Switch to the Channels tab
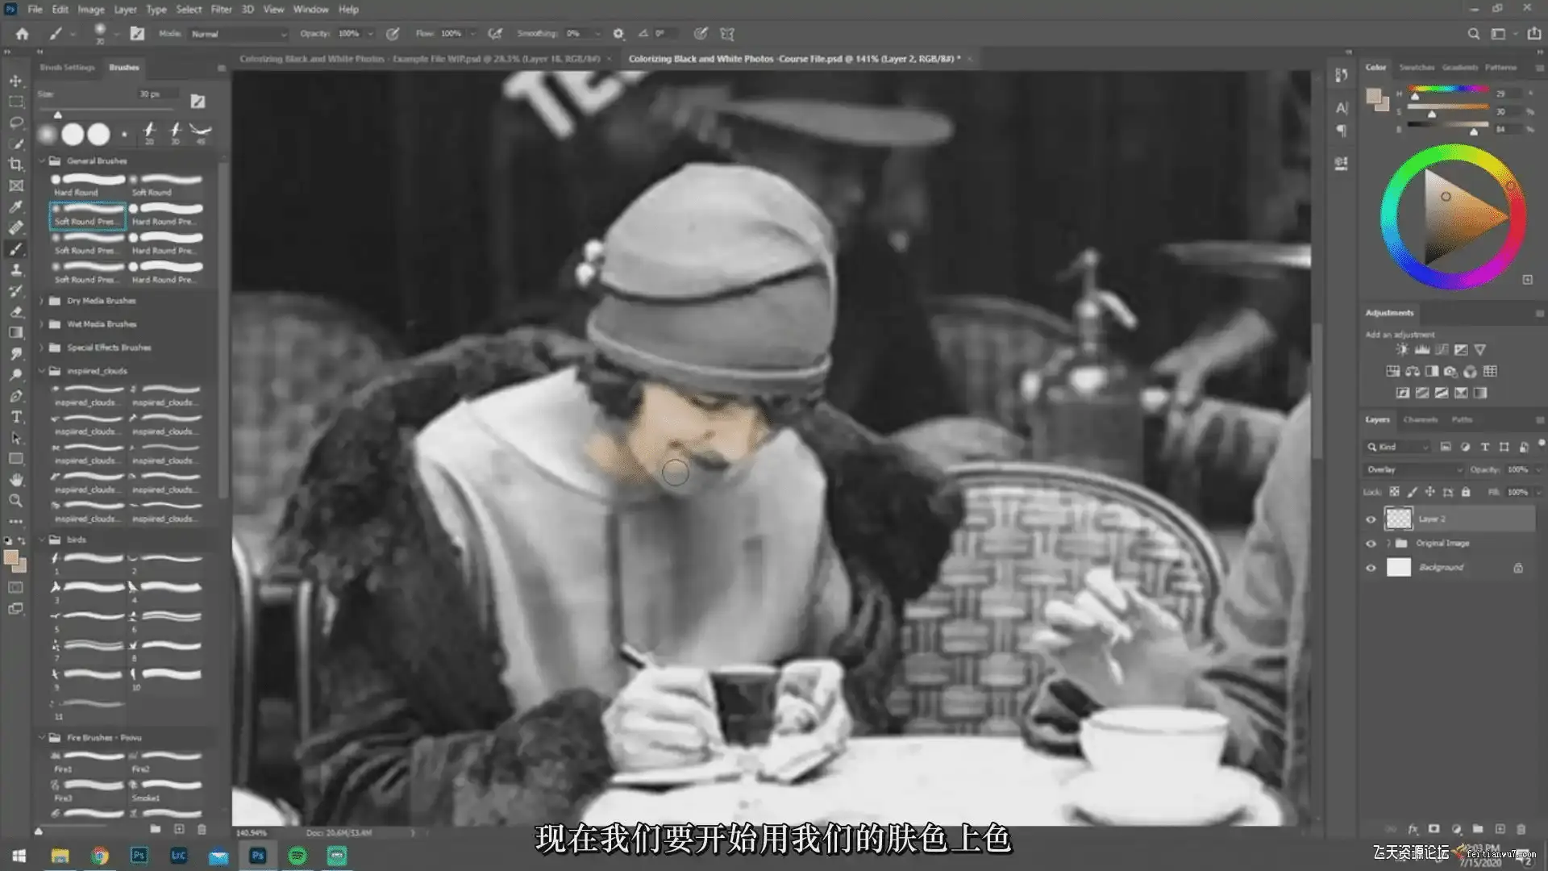The width and height of the screenshot is (1548, 871). 1420,419
